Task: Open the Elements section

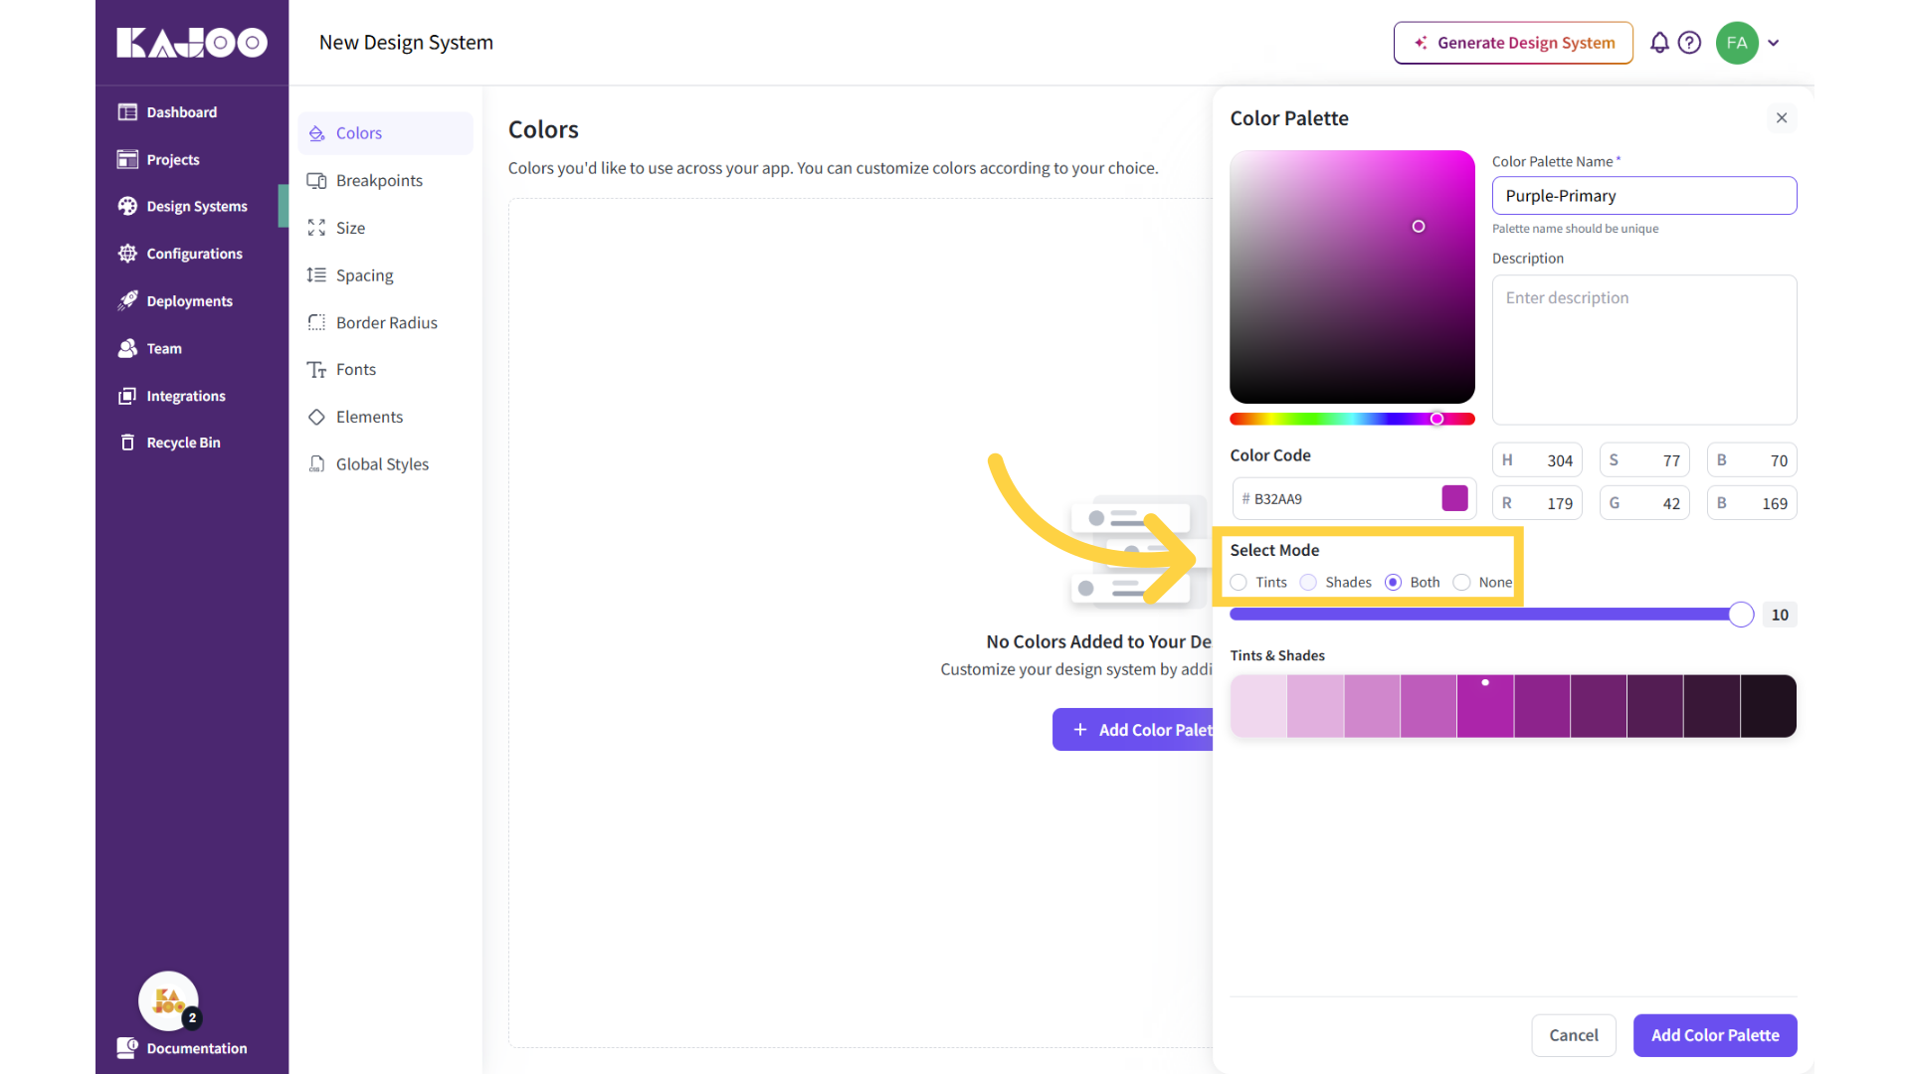Action: [385, 417]
